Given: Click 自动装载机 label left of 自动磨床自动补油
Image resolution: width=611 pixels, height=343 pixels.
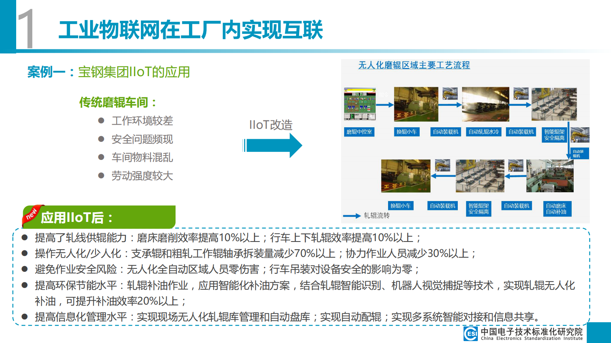Looking at the screenshot, I should pos(517,206).
